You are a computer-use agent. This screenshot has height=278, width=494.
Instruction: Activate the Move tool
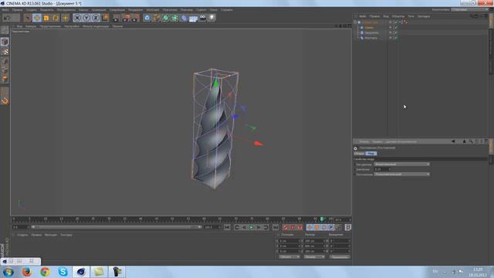[37, 18]
